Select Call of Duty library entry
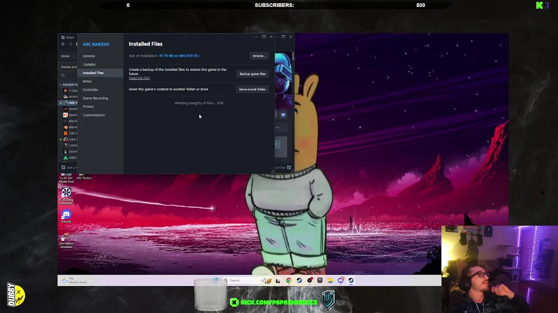This screenshot has width=558, height=313. pyautogui.click(x=70, y=133)
